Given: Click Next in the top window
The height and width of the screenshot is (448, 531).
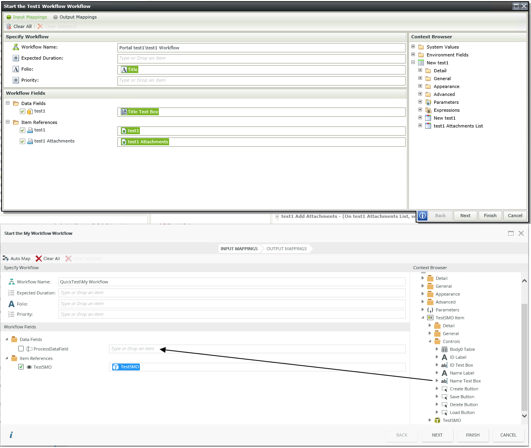Looking at the screenshot, I should (465, 216).
